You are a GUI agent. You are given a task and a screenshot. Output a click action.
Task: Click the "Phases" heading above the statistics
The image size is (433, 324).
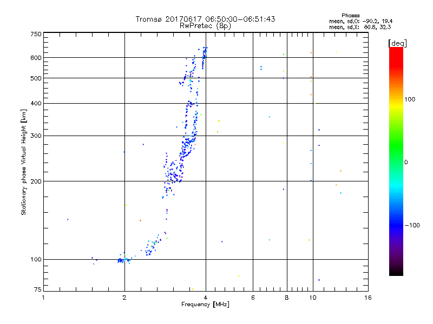coord(350,16)
